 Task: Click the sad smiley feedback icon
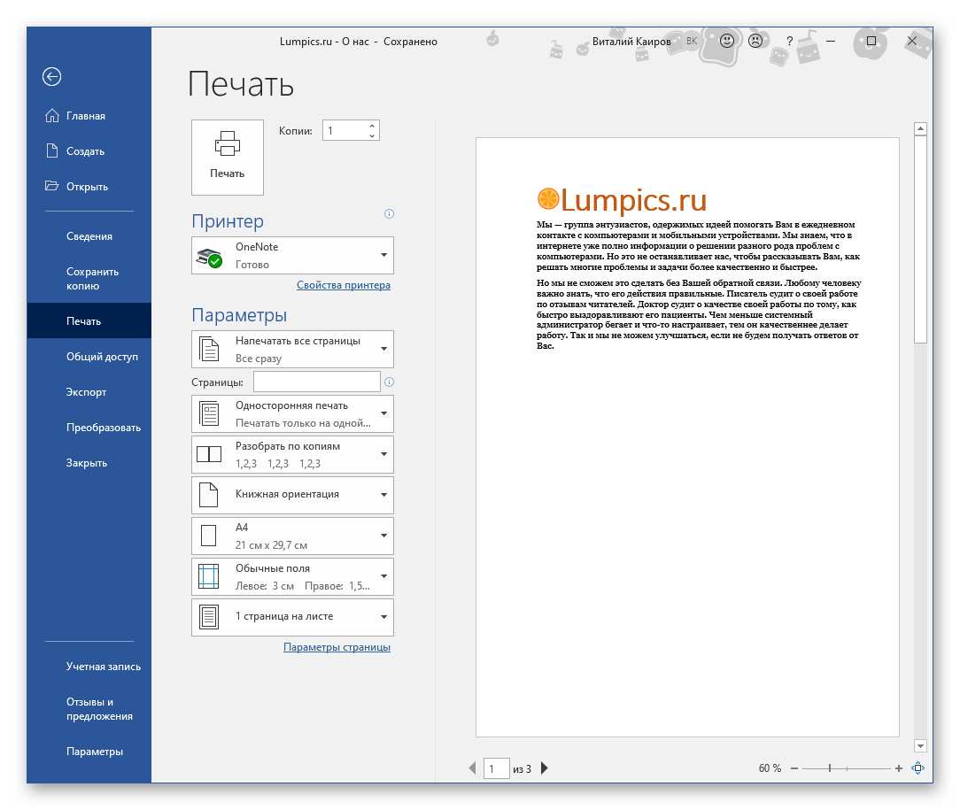pos(755,42)
